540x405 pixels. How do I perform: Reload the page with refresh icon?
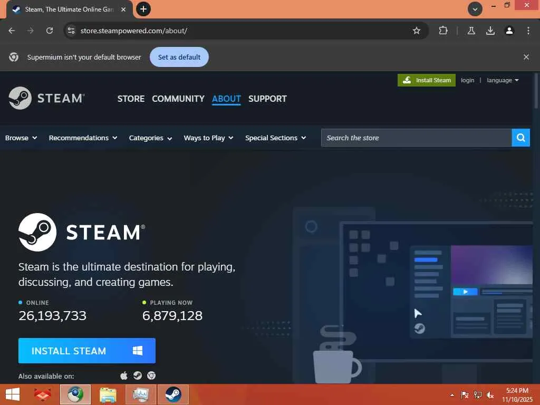click(x=50, y=31)
